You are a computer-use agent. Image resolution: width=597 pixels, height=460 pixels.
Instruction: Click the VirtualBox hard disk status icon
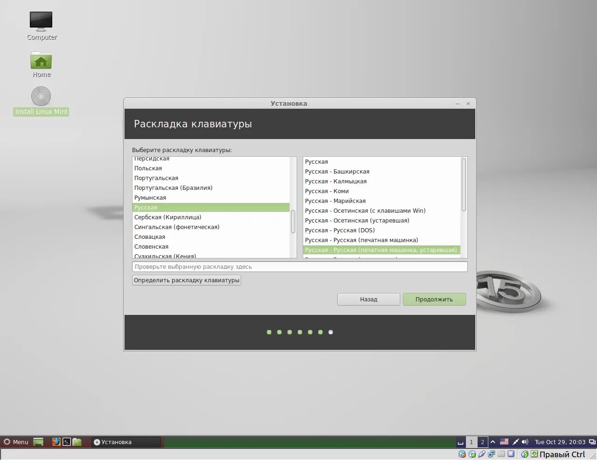(462, 454)
